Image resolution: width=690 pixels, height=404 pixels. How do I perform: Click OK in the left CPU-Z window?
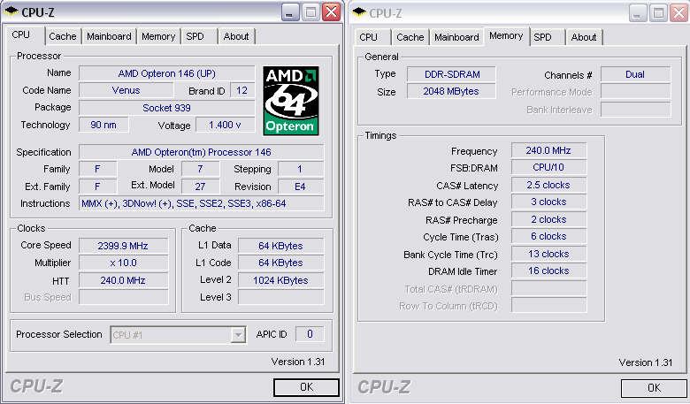306,387
